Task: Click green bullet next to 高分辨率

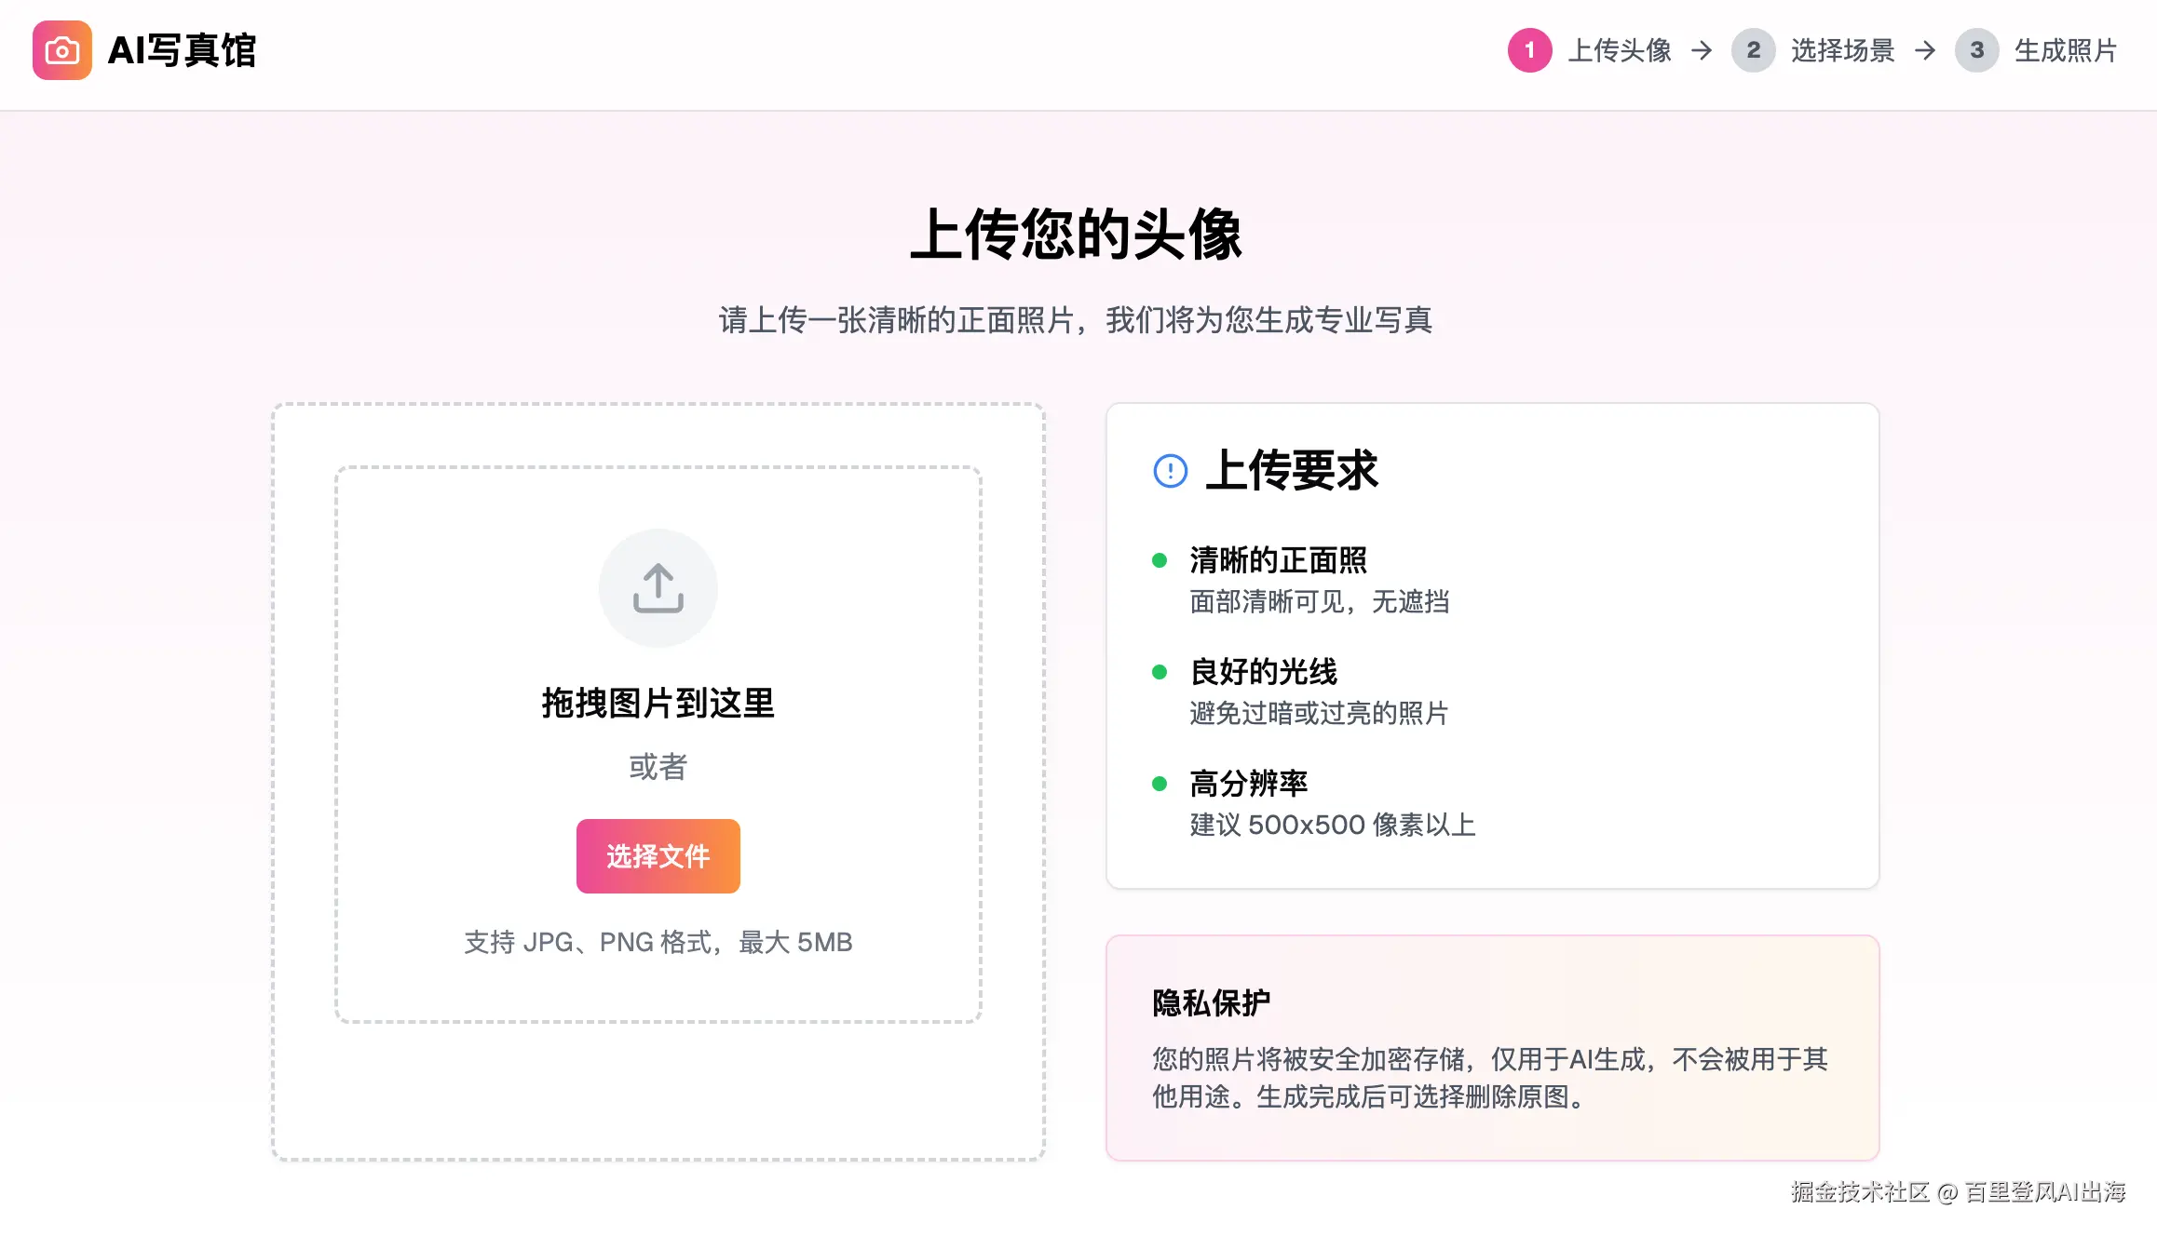Action: [1160, 784]
